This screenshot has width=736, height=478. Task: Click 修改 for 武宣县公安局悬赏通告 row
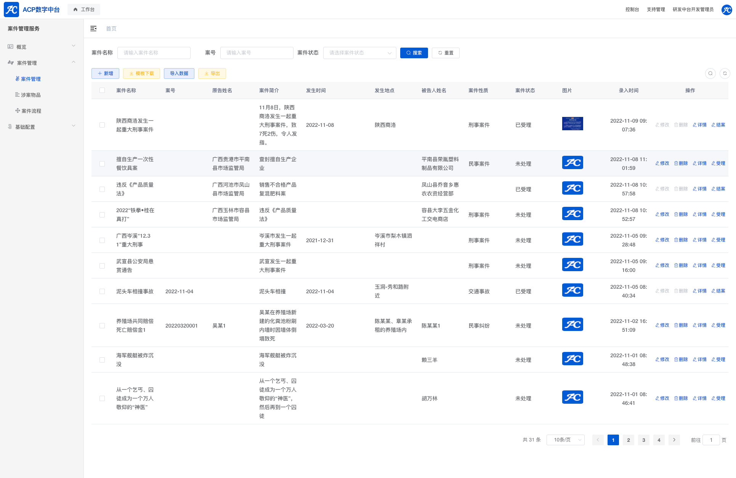click(662, 265)
